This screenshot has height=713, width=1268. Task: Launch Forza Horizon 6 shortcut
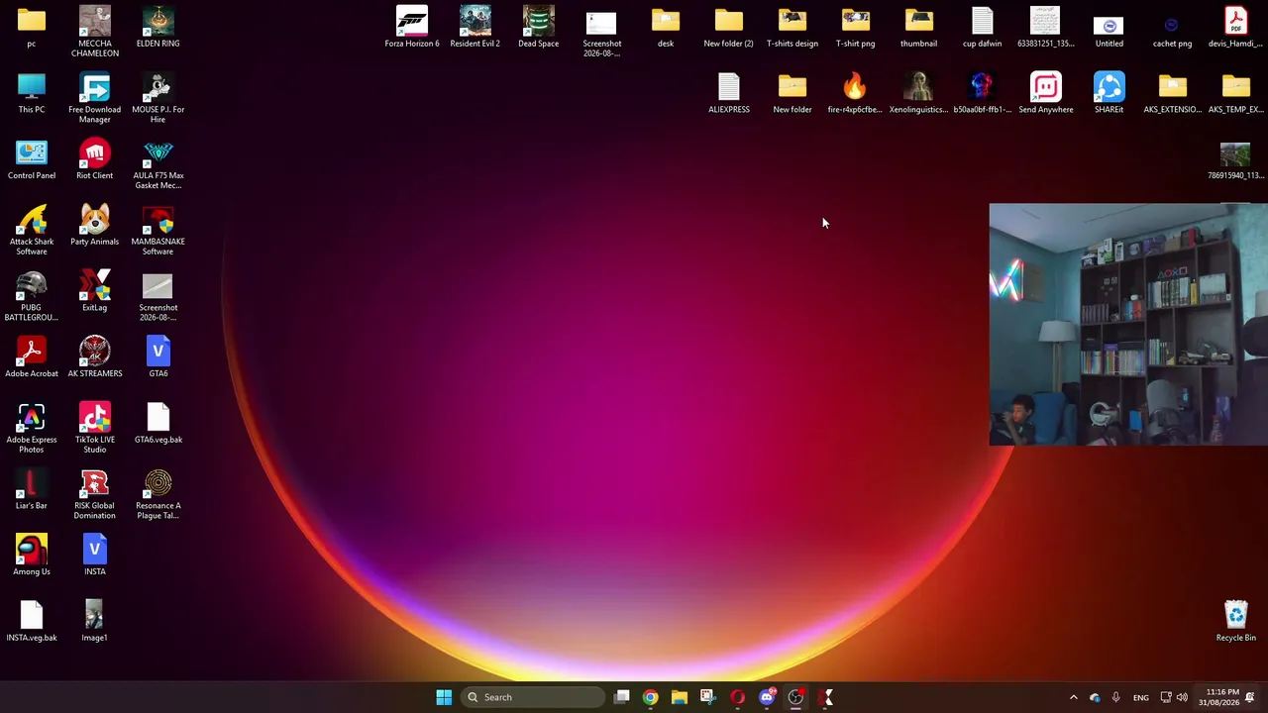(412, 28)
